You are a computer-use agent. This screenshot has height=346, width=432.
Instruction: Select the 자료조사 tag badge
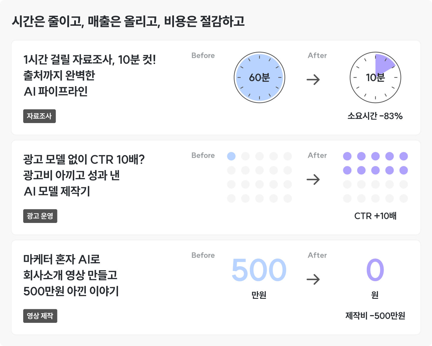tap(39, 116)
